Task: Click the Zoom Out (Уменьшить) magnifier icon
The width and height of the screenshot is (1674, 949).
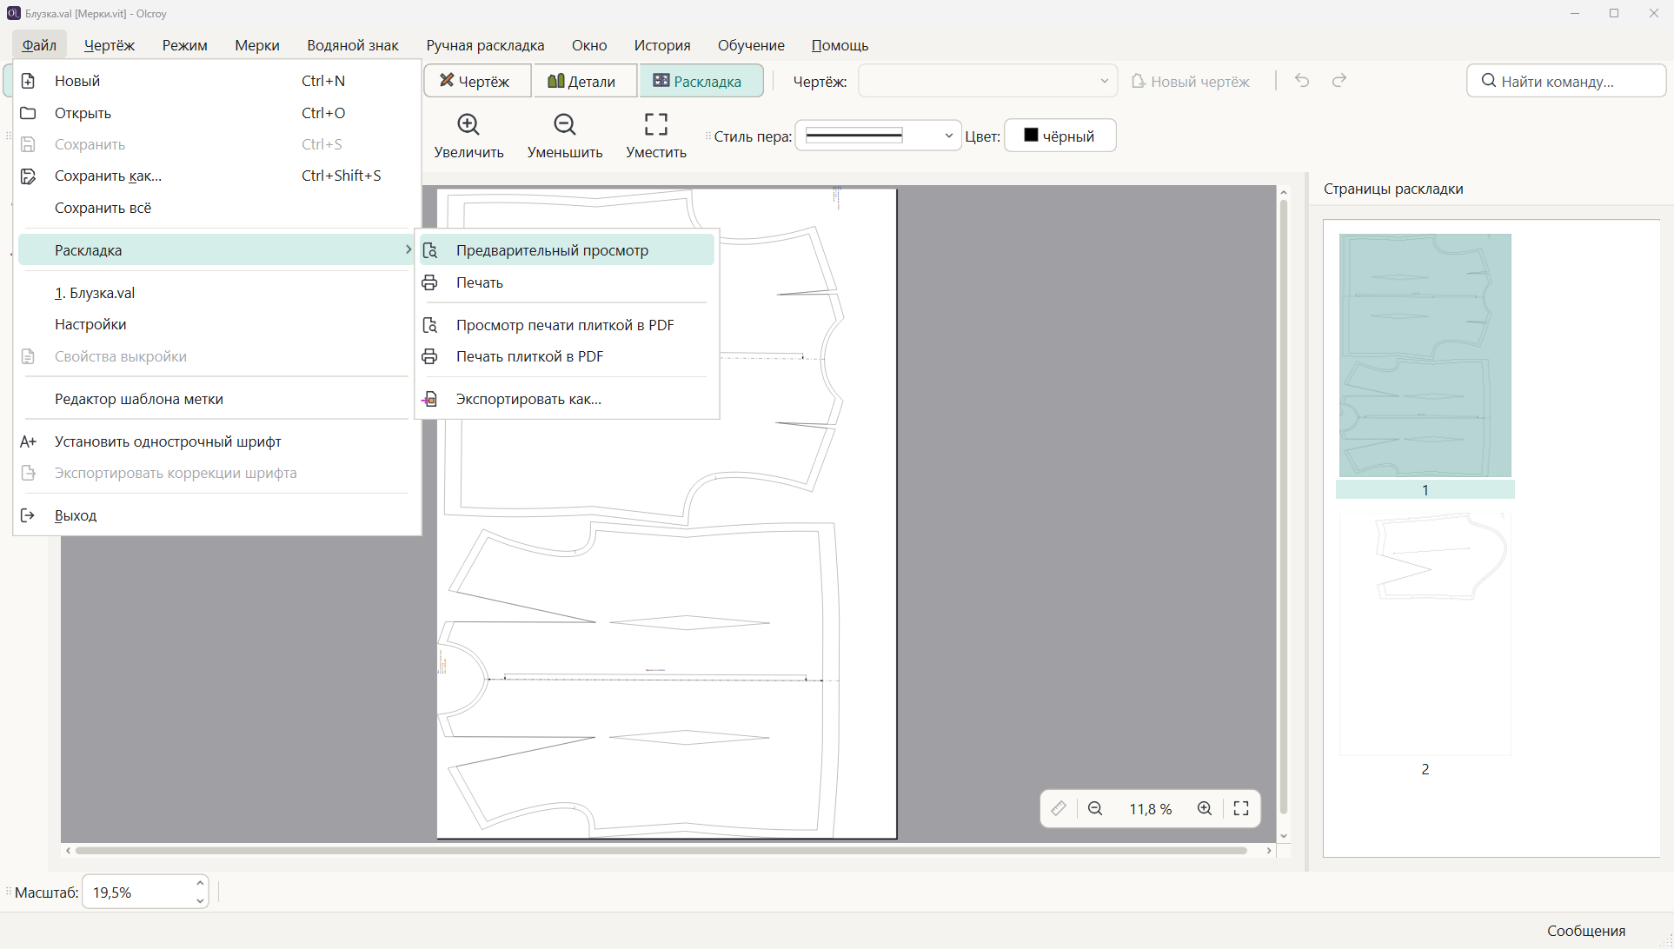Action: coord(565,124)
